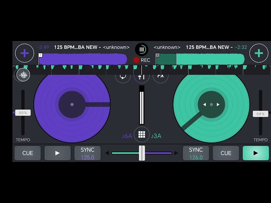Toggle the left deck -2:49 time display
This screenshot has width=271, height=203.
(43, 47)
